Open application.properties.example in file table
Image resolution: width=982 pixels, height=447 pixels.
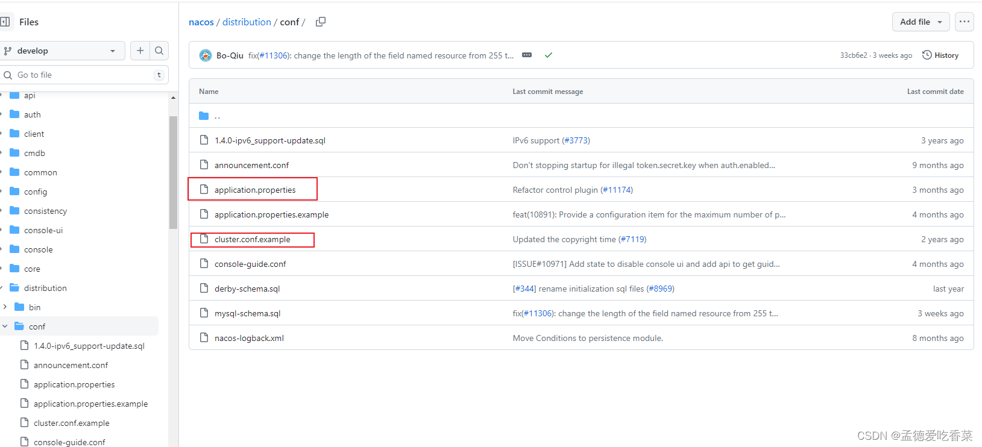(272, 214)
